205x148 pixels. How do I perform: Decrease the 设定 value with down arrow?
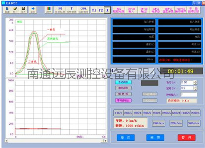(x=195, y=84)
